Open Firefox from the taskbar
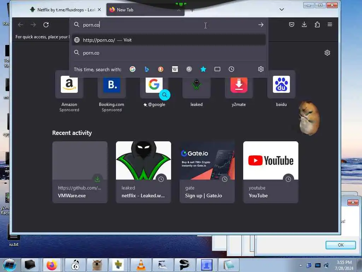Viewport: 362px width, 272px height. click(x=52, y=265)
